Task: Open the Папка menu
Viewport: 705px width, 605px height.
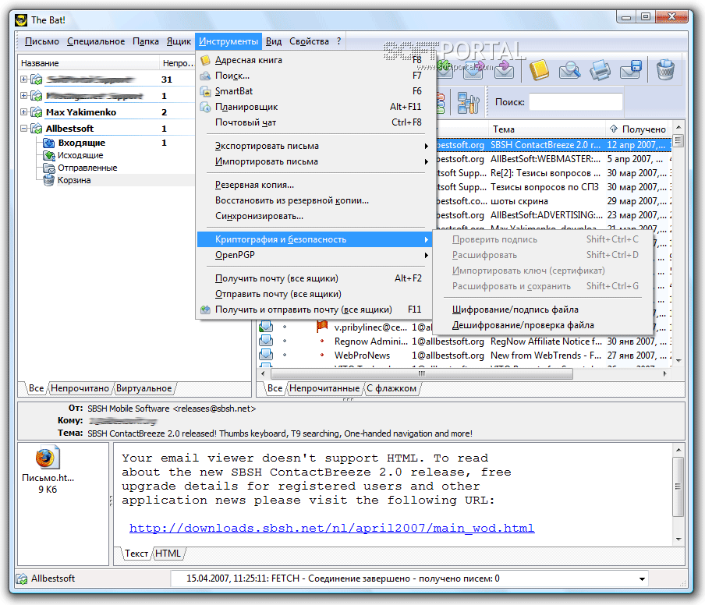Action: point(146,41)
